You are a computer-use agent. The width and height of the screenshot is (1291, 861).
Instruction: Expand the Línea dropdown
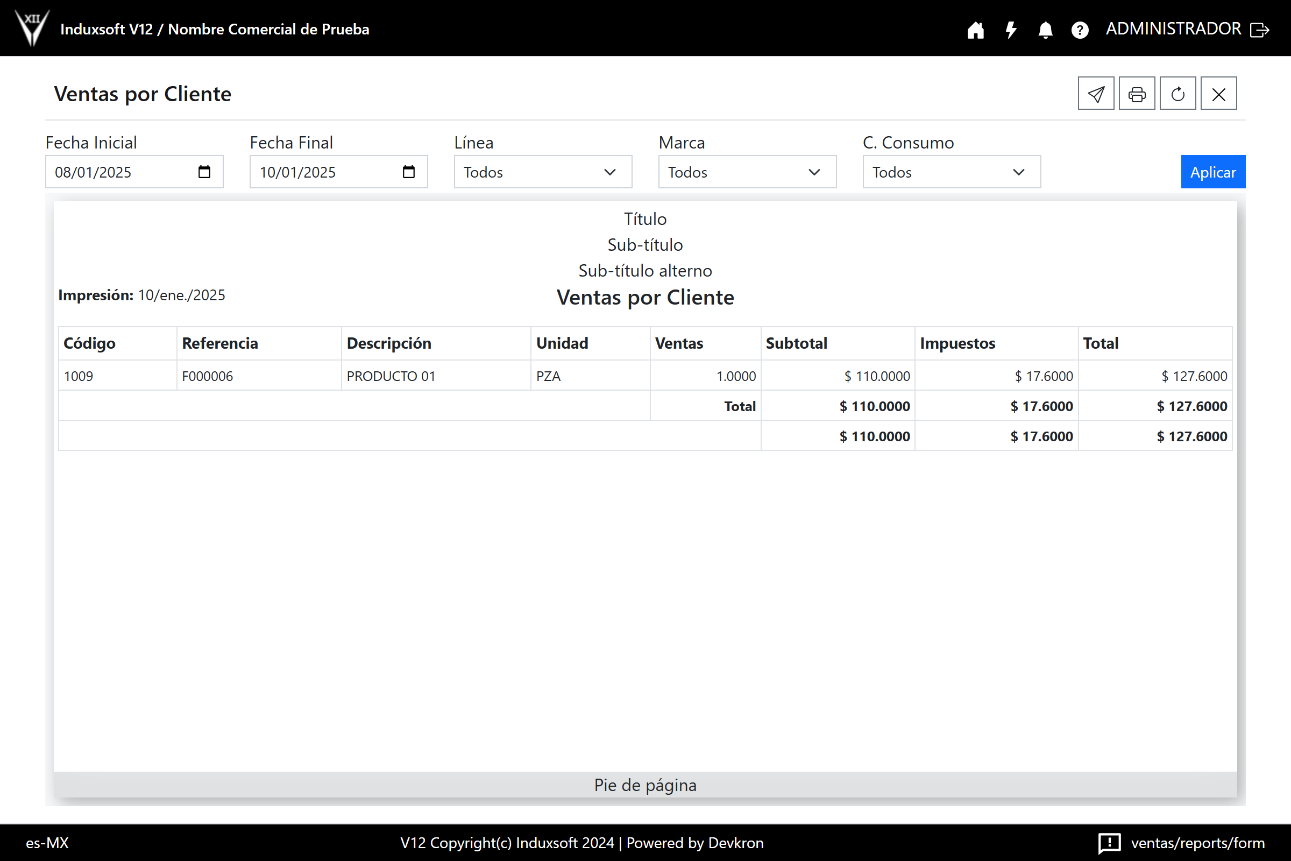tap(542, 172)
